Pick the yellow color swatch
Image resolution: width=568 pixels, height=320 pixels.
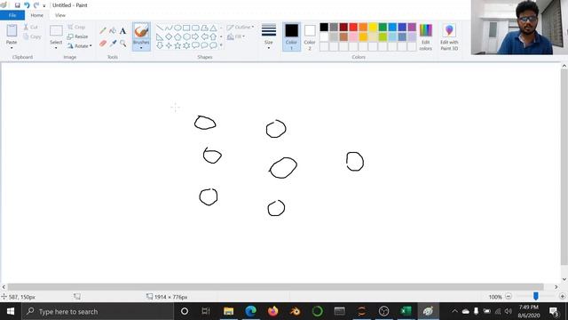point(373,28)
